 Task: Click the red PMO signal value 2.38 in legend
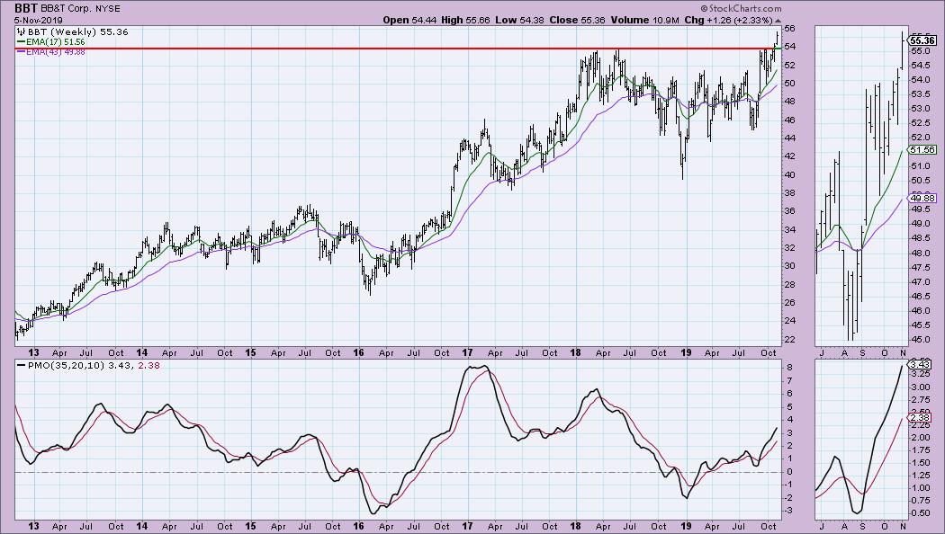click(149, 365)
